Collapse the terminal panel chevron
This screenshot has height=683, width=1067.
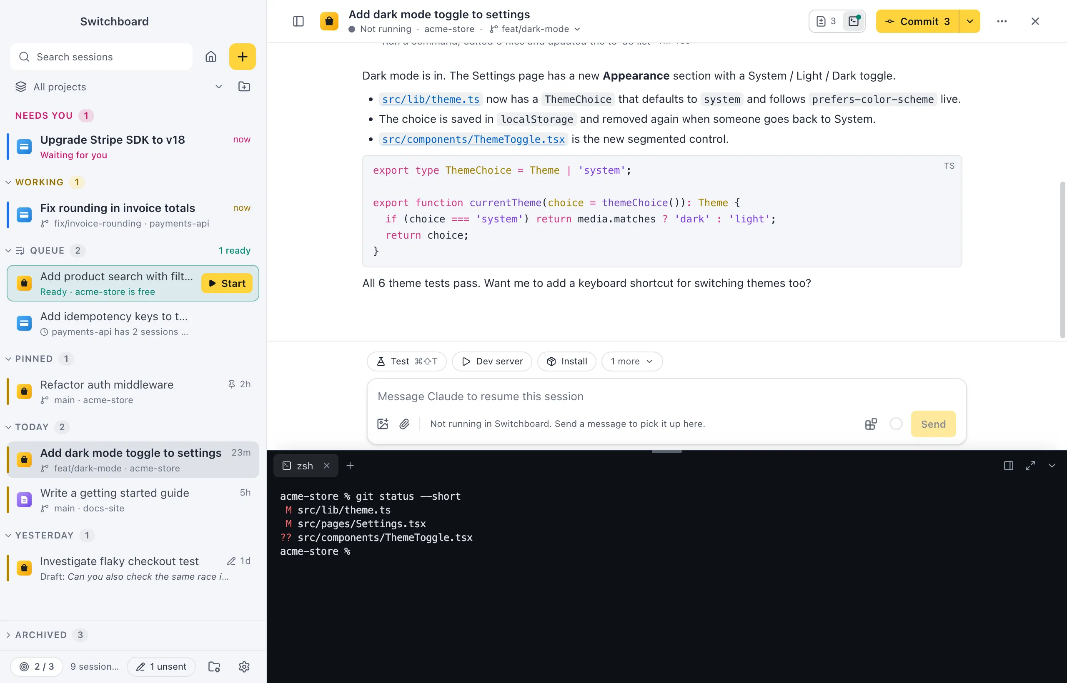(1052, 466)
